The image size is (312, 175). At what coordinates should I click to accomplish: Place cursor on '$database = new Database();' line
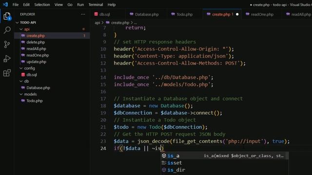point(153,106)
